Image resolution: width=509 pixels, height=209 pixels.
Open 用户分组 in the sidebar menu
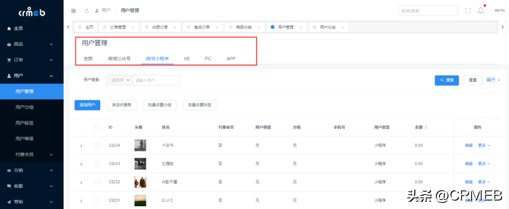point(24,107)
